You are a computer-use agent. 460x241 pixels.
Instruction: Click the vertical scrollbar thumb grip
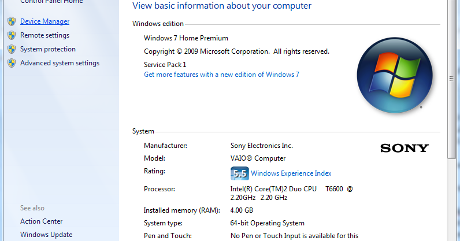451,79
